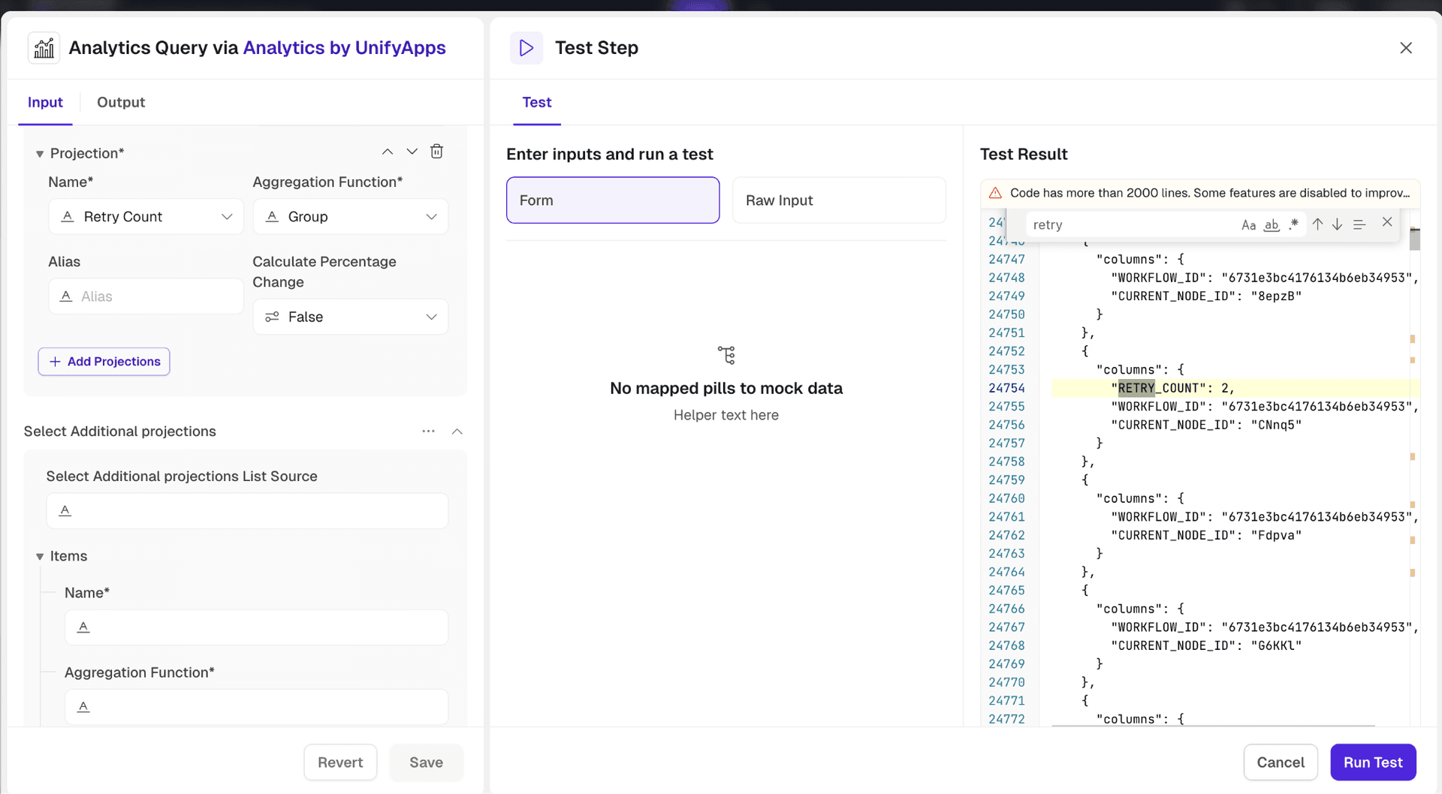Close the Test Step panel
This screenshot has width=1442, height=794.
point(1406,48)
